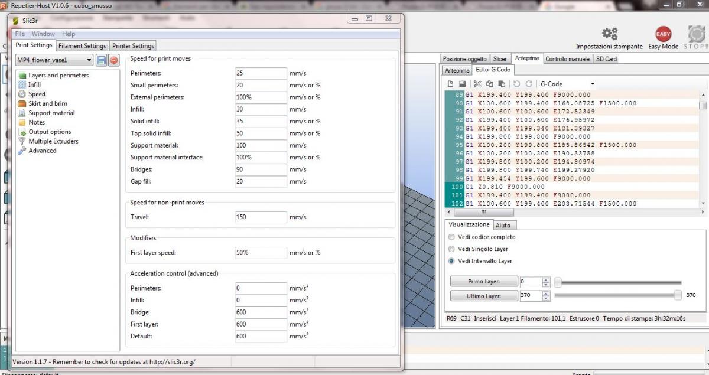Delete the MP4_flower_vase1 preset
Screen dimensions: 709x375
[x=113, y=60]
